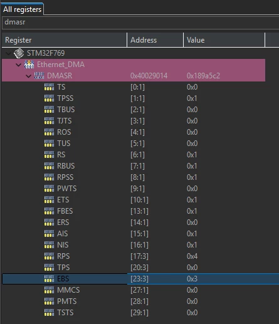
Task: Click the RPS value 0x4
Action: click(192, 256)
